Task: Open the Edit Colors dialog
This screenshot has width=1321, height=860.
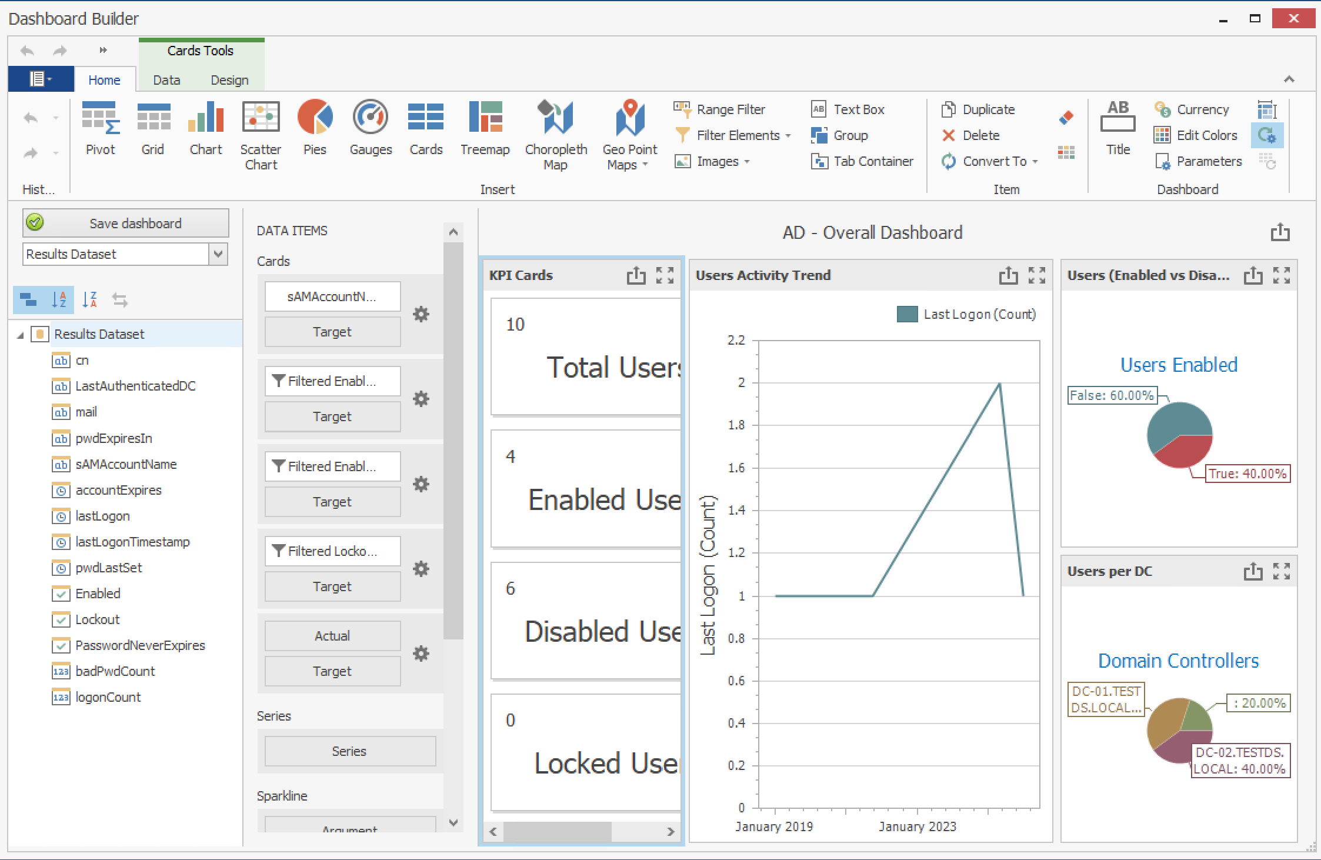Action: pyautogui.click(x=1196, y=135)
